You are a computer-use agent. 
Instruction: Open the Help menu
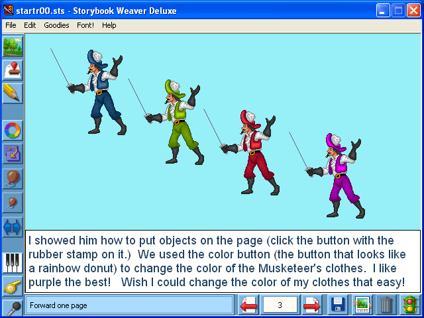[109, 25]
